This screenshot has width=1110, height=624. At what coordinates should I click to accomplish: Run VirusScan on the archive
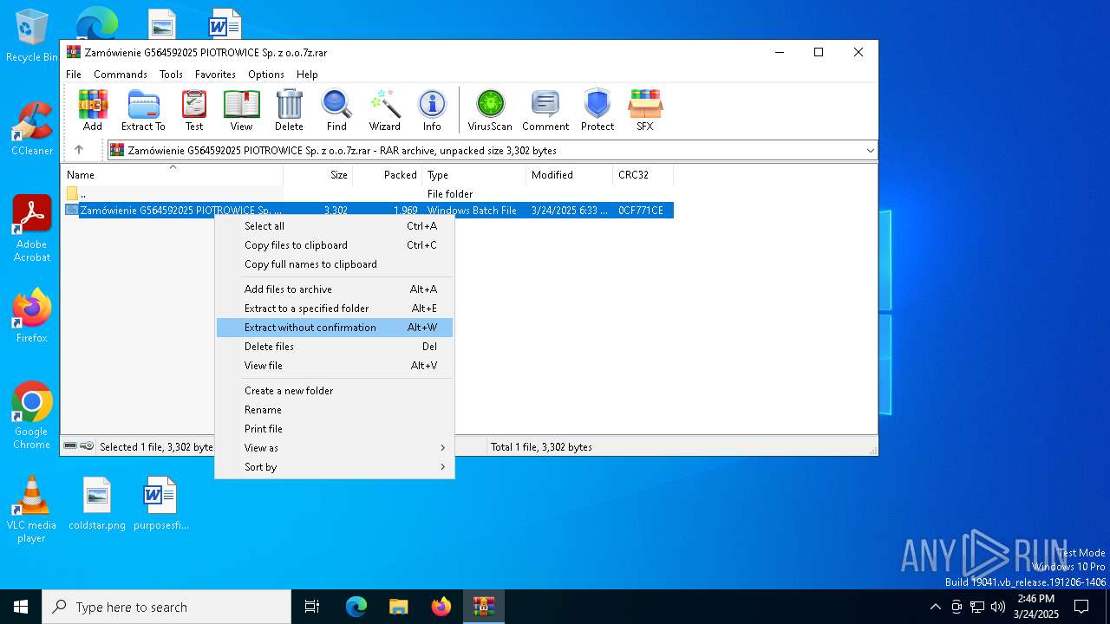coord(490,110)
